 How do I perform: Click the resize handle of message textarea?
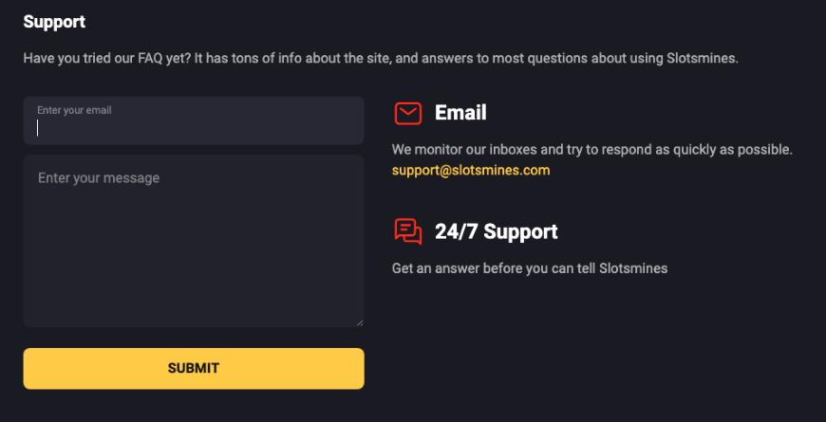coord(360,322)
